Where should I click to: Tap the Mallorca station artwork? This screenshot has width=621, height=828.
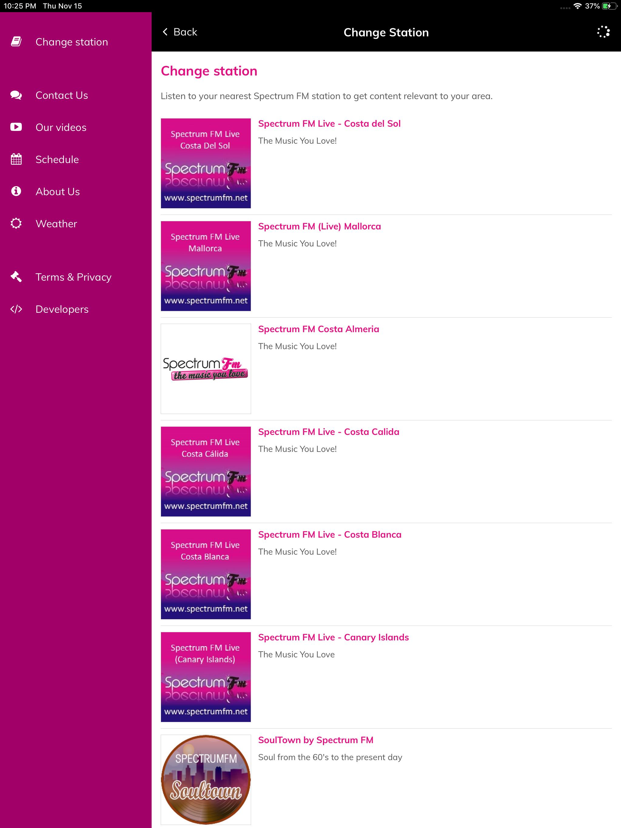coord(206,266)
